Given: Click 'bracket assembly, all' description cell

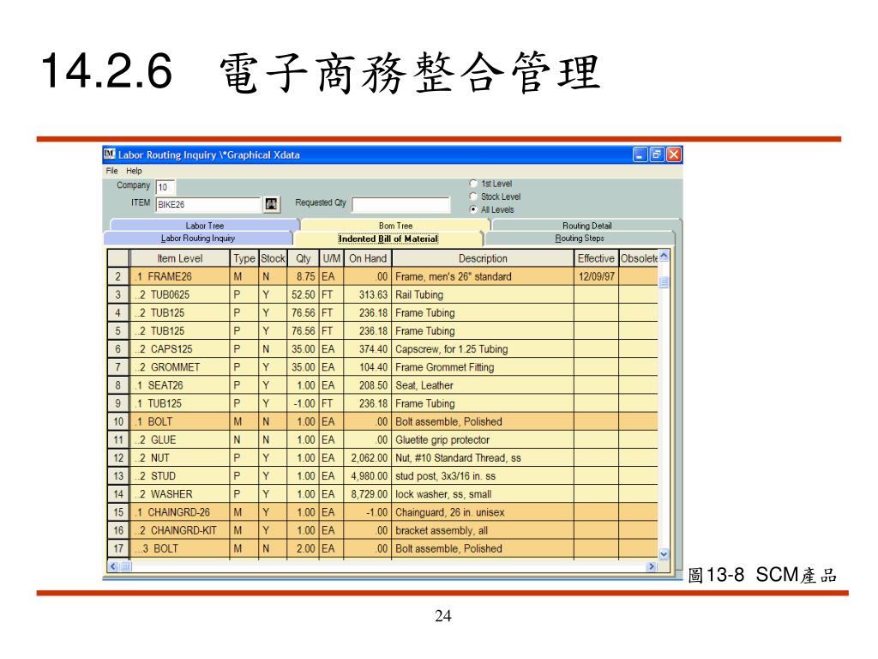Looking at the screenshot, I should (x=483, y=530).
